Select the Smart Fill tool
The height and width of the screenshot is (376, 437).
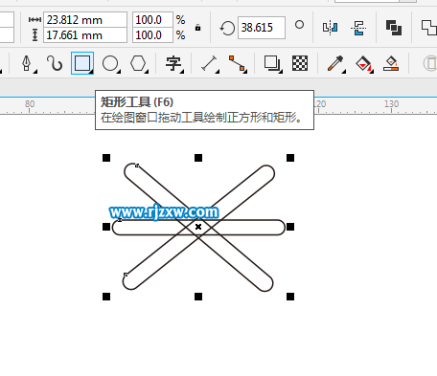(391, 63)
